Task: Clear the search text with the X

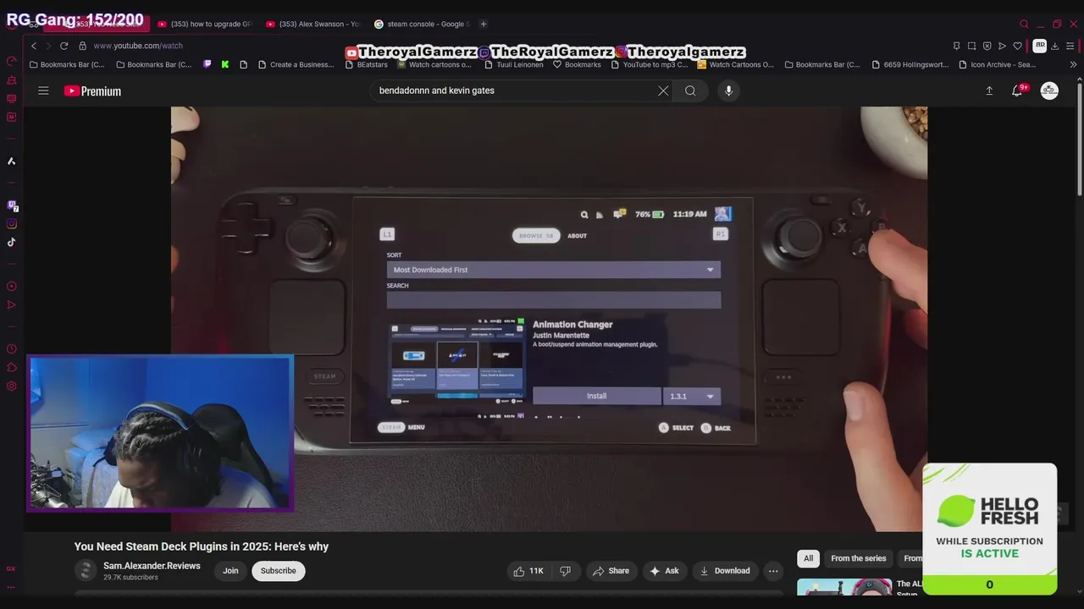Action: click(x=663, y=91)
